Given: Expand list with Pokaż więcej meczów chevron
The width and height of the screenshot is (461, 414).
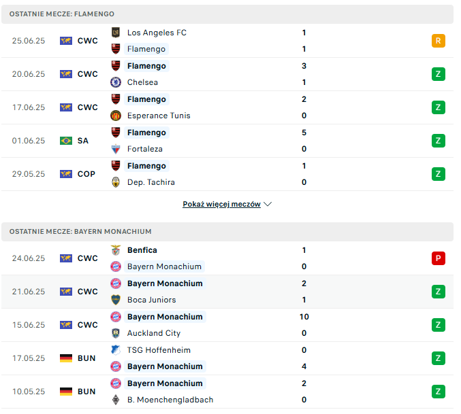Looking at the screenshot, I should pyautogui.click(x=268, y=204).
